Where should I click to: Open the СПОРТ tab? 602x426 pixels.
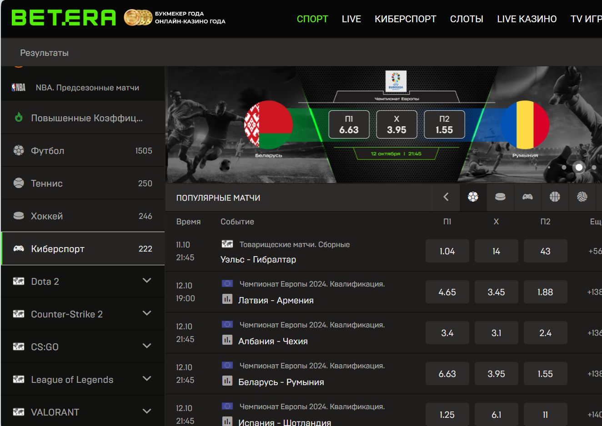click(x=312, y=19)
